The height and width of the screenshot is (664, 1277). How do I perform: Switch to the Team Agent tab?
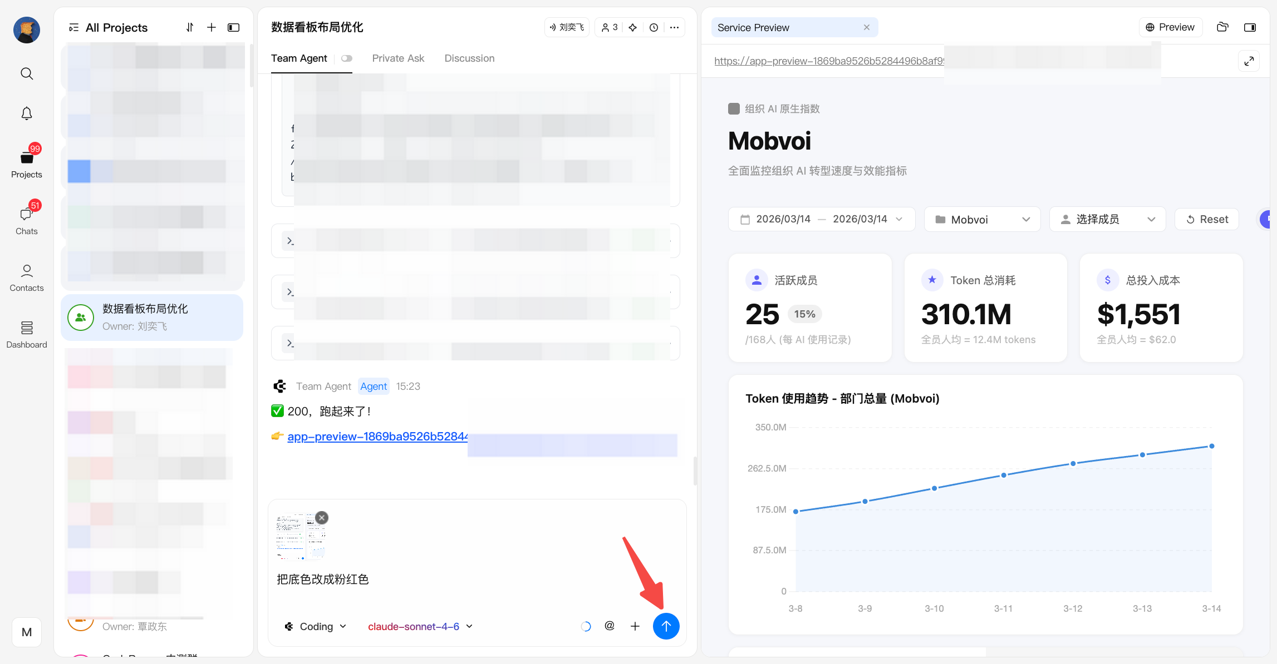click(x=299, y=58)
